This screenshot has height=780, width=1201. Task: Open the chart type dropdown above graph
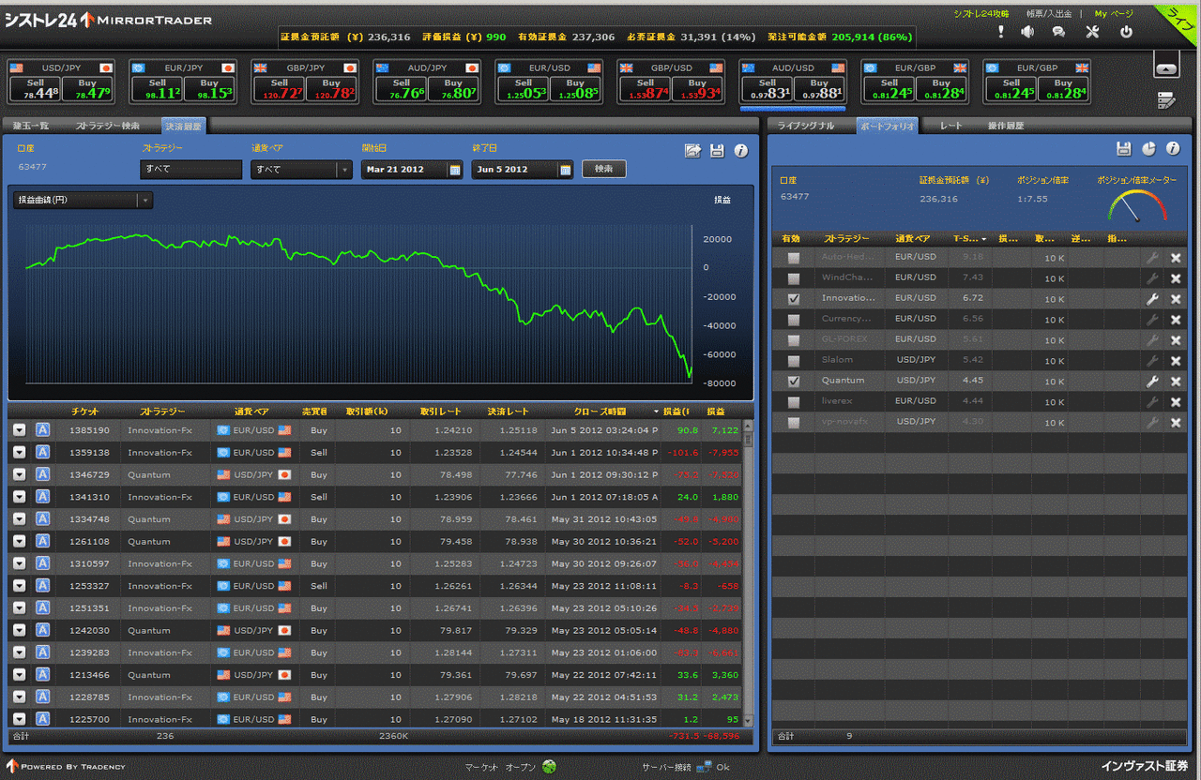tap(83, 200)
